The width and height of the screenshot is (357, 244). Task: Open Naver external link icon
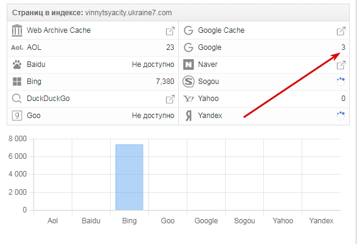[x=341, y=65]
